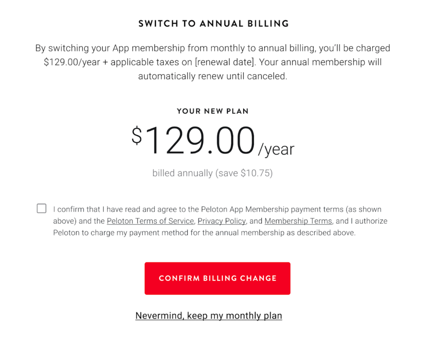
Task: Click the Peloton to charge my payment method line
Action: coord(204,233)
